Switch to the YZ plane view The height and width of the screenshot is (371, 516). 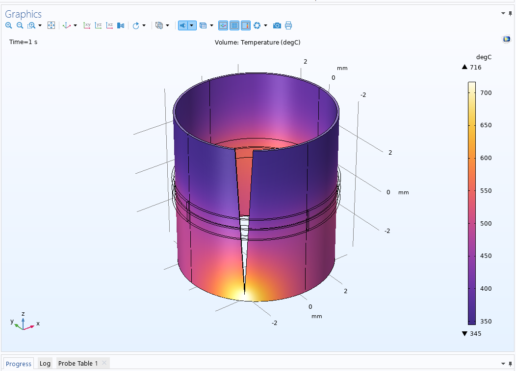[x=98, y=25]
